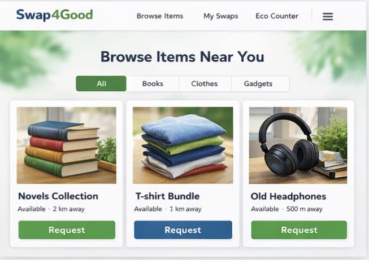Select the All filter tab
369x260 pixels.
(x=101, y=83)
